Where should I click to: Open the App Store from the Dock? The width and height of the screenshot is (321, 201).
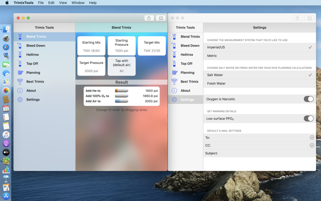click(6, 196)
